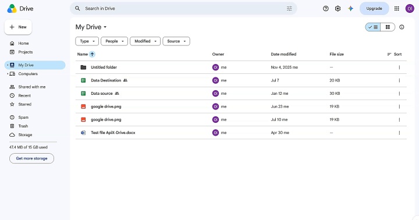Select the Untitled folder name
The image size is (419, 220).
click(104, 68)
